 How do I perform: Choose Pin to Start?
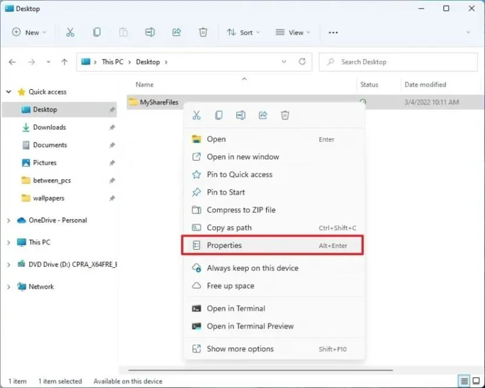[x=274, y=192]
